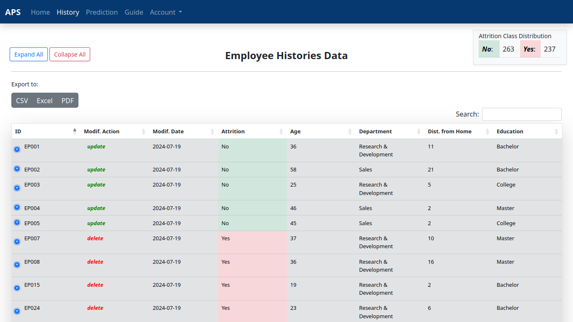Expand row EP004 details plus icon
573x322 pixels.
17,207
